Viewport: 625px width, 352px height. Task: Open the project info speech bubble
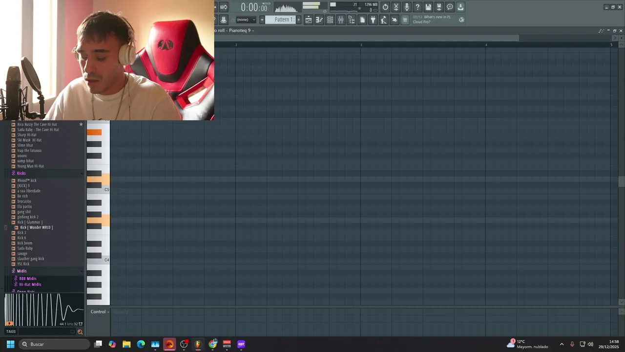[x=450, y=7]
